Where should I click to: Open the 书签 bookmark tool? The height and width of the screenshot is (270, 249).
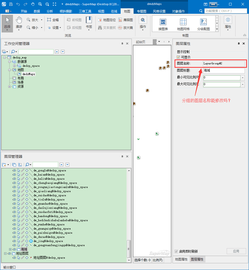pyautogui.click(x=89, y=24)
